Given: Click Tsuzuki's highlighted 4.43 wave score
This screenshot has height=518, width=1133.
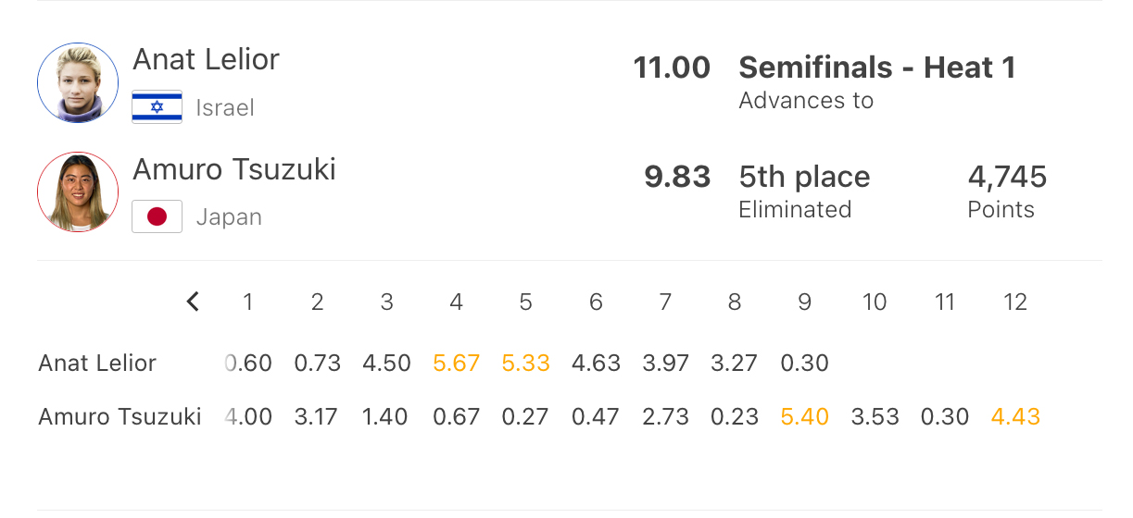Looking at the screenshot, I should point(1015,417).
